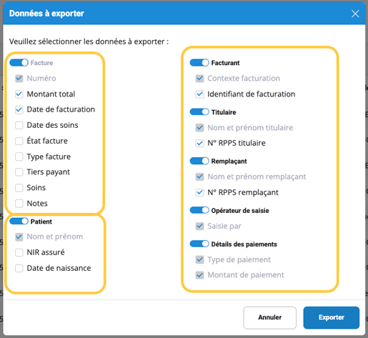Turn off the Titulaire switch
368x338 pixels.
click(199, 112)
